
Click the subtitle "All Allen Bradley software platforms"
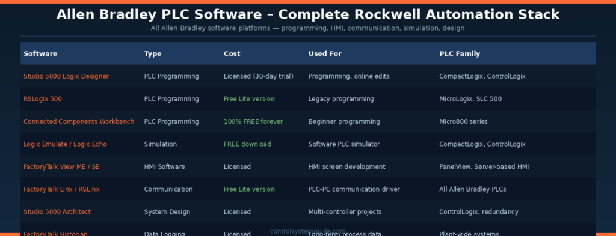pyautogui.click(x=211, y=28)
